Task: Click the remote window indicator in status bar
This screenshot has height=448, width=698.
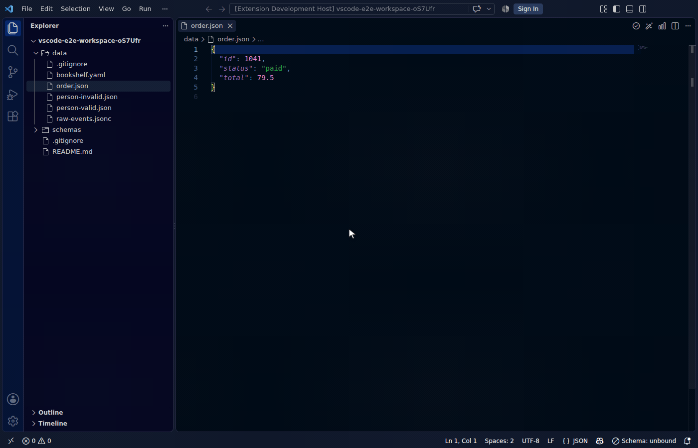Action: click(11, 441)
